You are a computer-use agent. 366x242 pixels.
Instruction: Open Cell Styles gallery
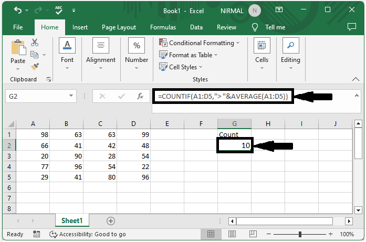click(x=181, y=67)
